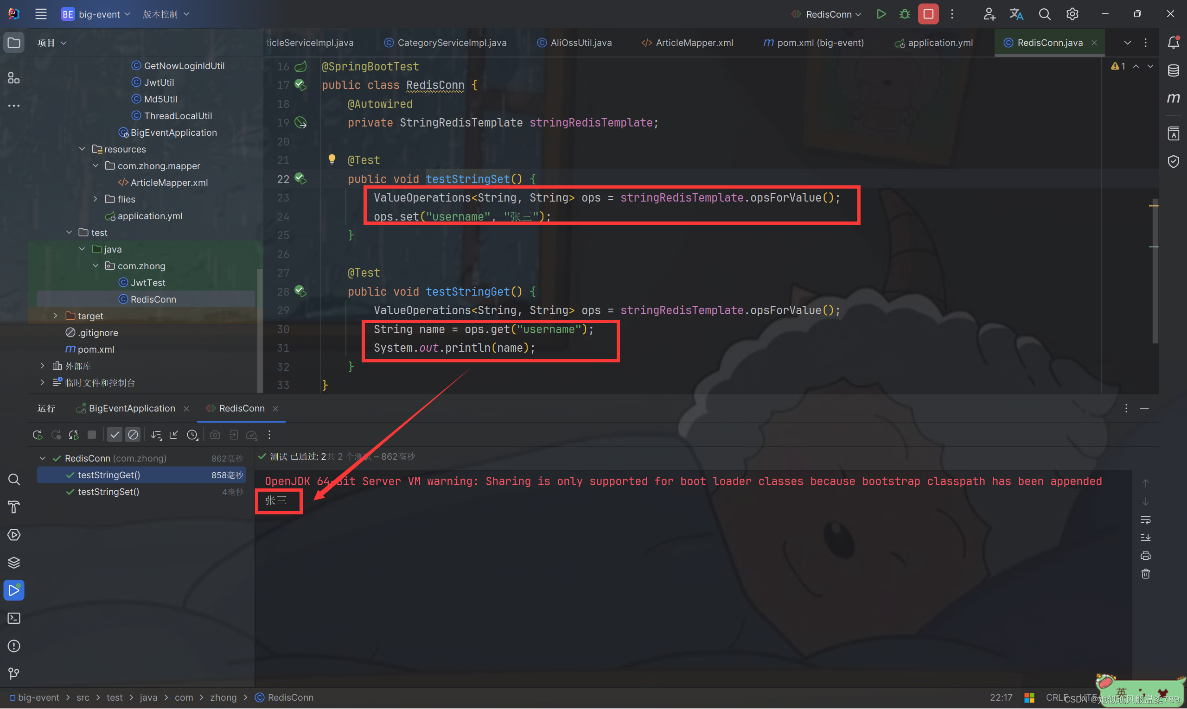Clear all console output

coord(1145,574)
